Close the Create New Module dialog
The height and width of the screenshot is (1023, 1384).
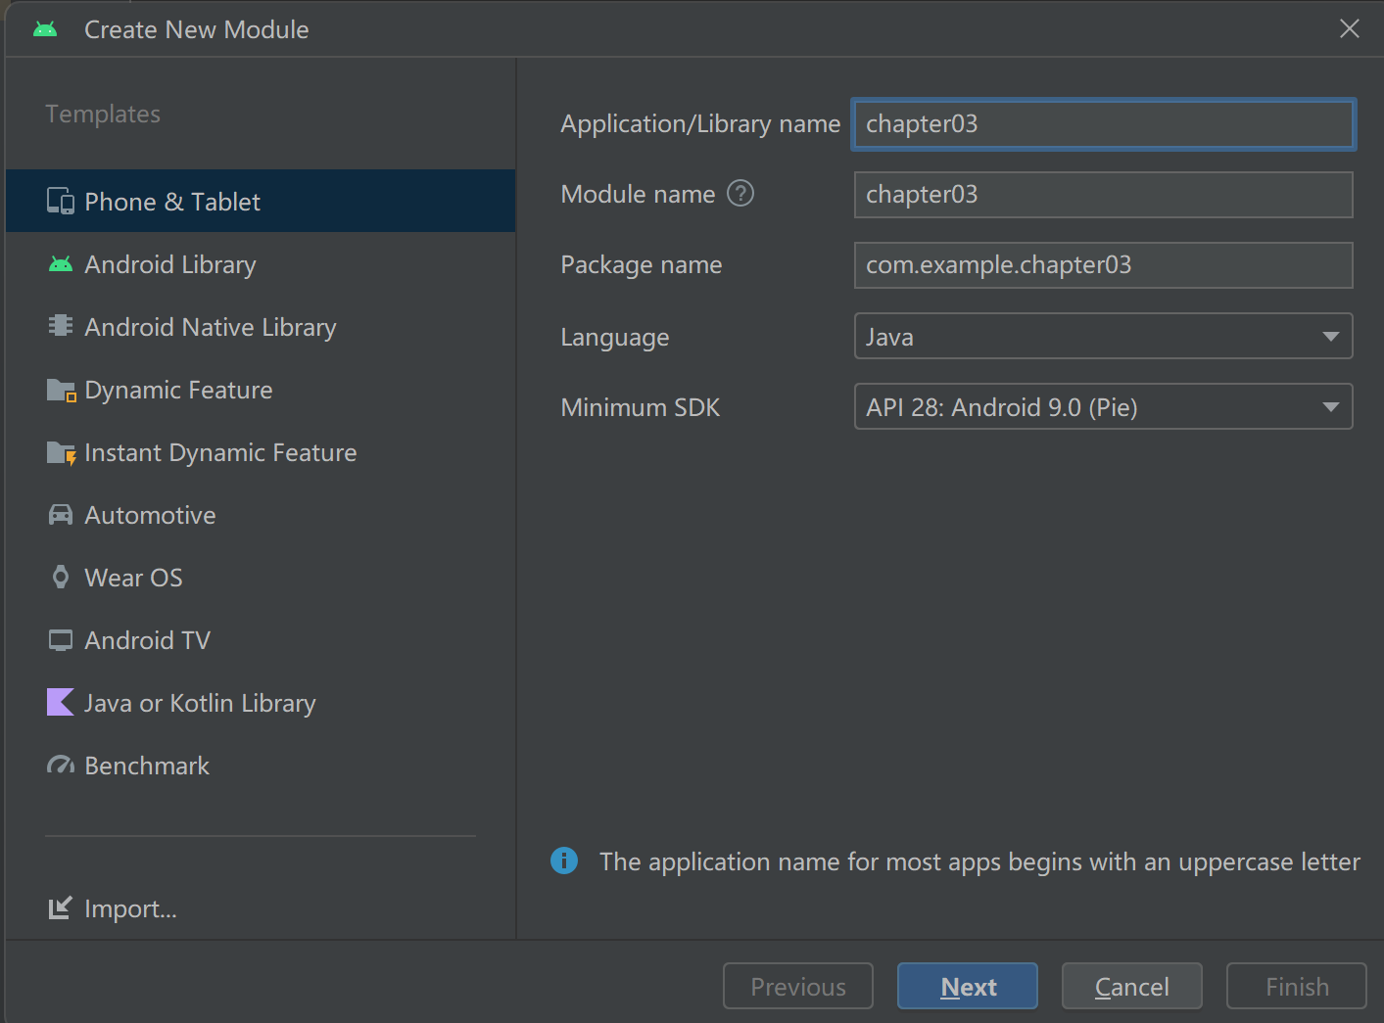(x=1350, y=28)
